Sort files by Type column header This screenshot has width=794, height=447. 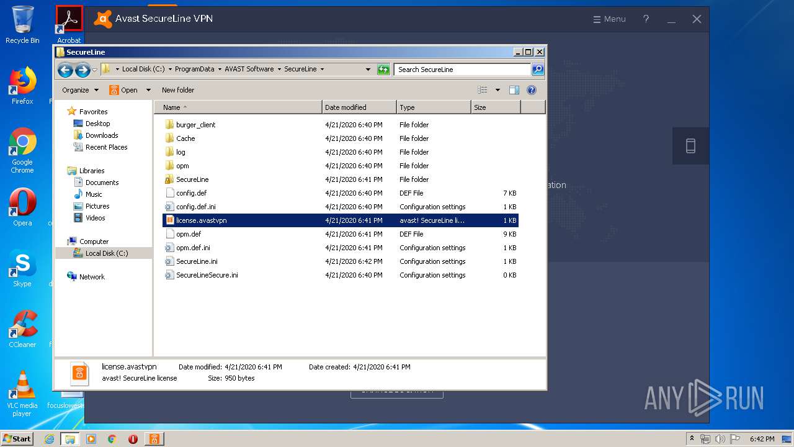click(x=434, y=107)
